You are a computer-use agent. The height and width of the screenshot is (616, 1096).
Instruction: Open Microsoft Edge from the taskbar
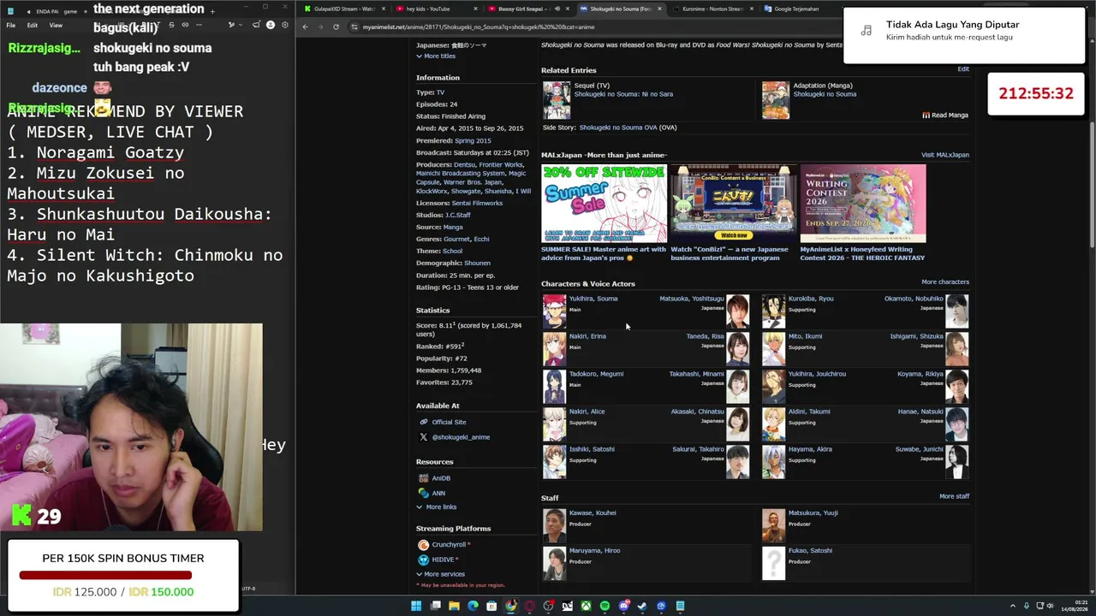pos(473,606)
